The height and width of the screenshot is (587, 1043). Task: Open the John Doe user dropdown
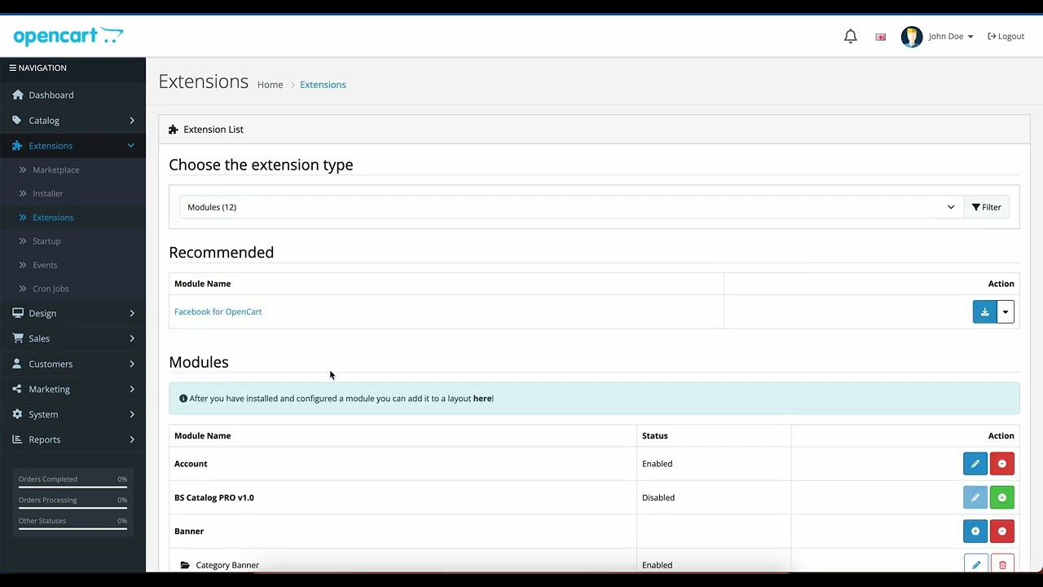(950, 36)
